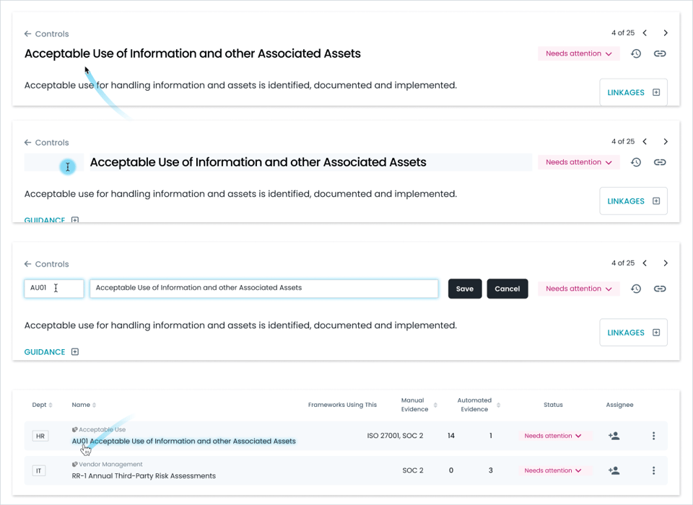Screen dimensions: 693x505
Task: Open the Needs attention dropdown in the IT row
Action: point(553,470)
